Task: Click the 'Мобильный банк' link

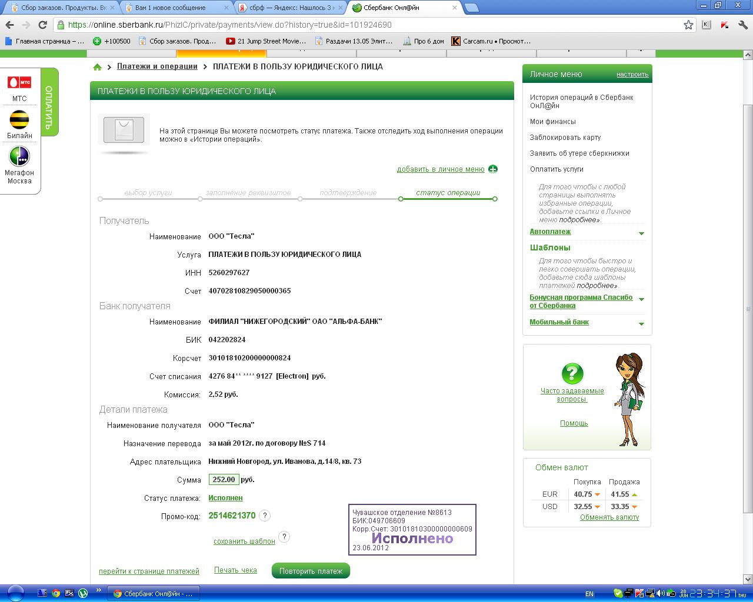Action: [559, 322]
